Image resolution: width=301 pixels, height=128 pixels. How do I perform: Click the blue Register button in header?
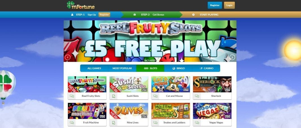pyautogui.click(x=214, y=5)
